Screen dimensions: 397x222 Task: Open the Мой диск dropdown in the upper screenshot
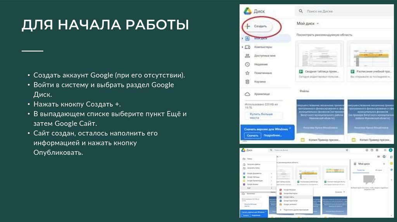pos(307,24)
